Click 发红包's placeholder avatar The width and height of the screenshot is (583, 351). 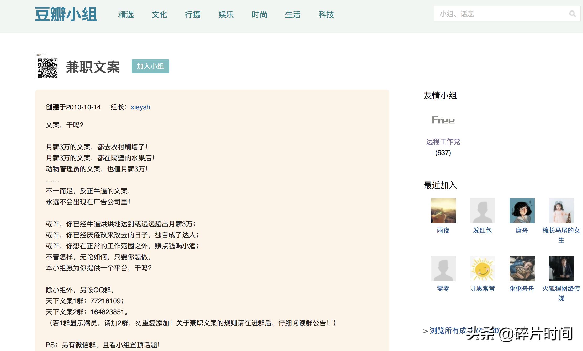point(483,210)
